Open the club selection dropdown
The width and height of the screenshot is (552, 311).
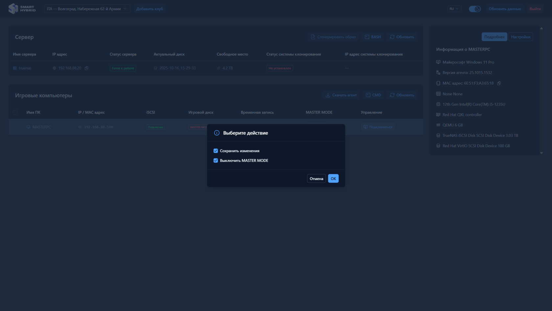click(x=87, y=9)
